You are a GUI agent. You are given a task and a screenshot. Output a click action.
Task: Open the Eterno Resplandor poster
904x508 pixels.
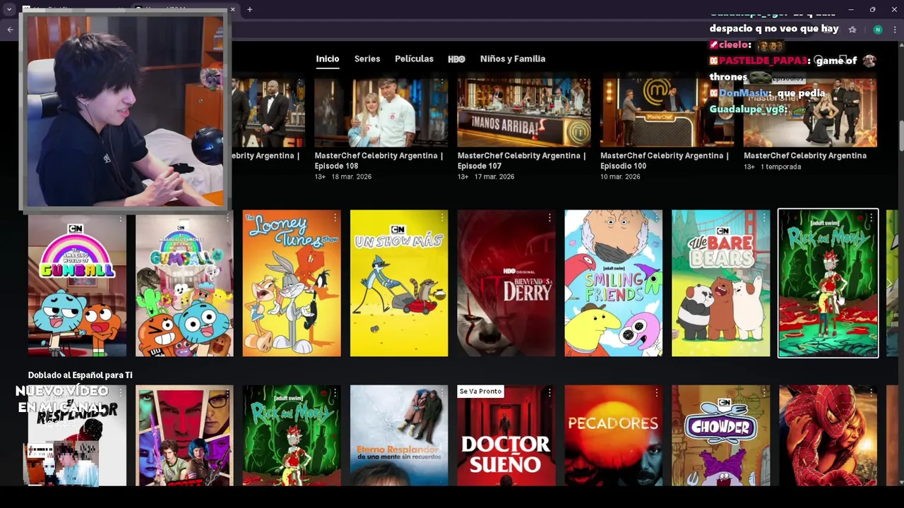pos(399,435)
